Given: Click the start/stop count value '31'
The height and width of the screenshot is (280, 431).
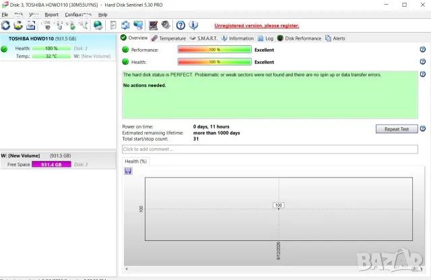Looking at the screenshot, I should pos(196,139).
